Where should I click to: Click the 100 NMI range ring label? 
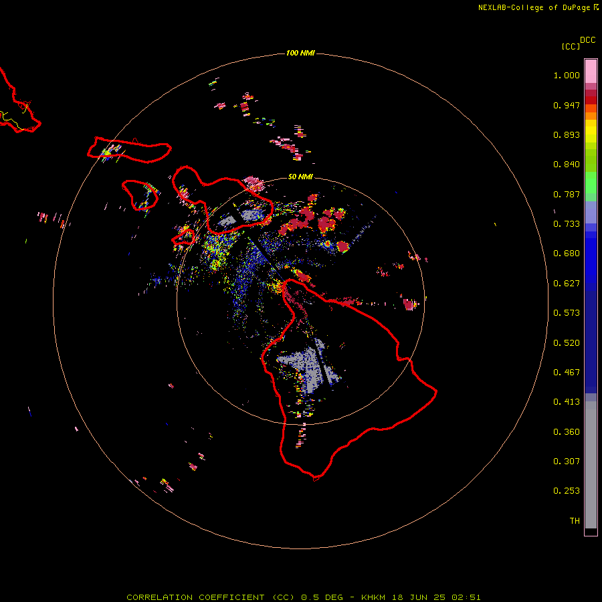[300, 53]
